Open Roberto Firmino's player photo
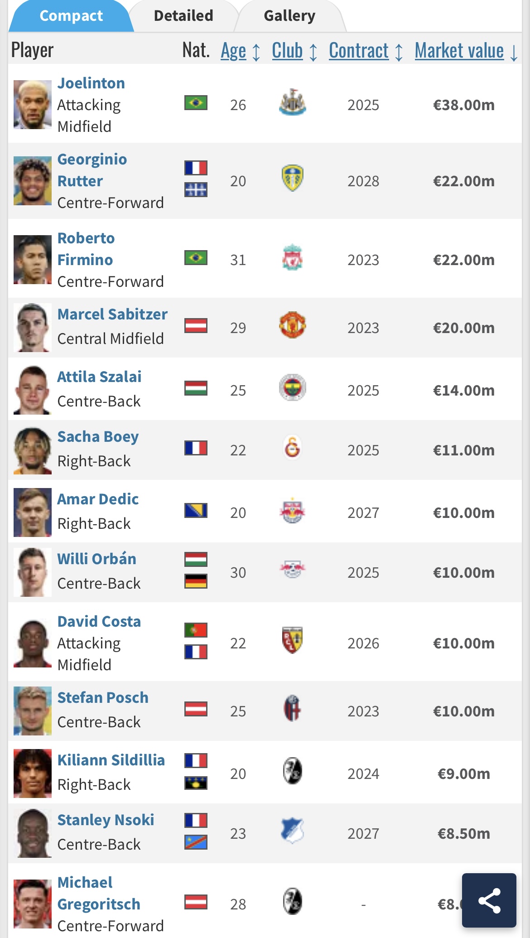Screen dimensions: 530x938 click(x=33, y=260)
